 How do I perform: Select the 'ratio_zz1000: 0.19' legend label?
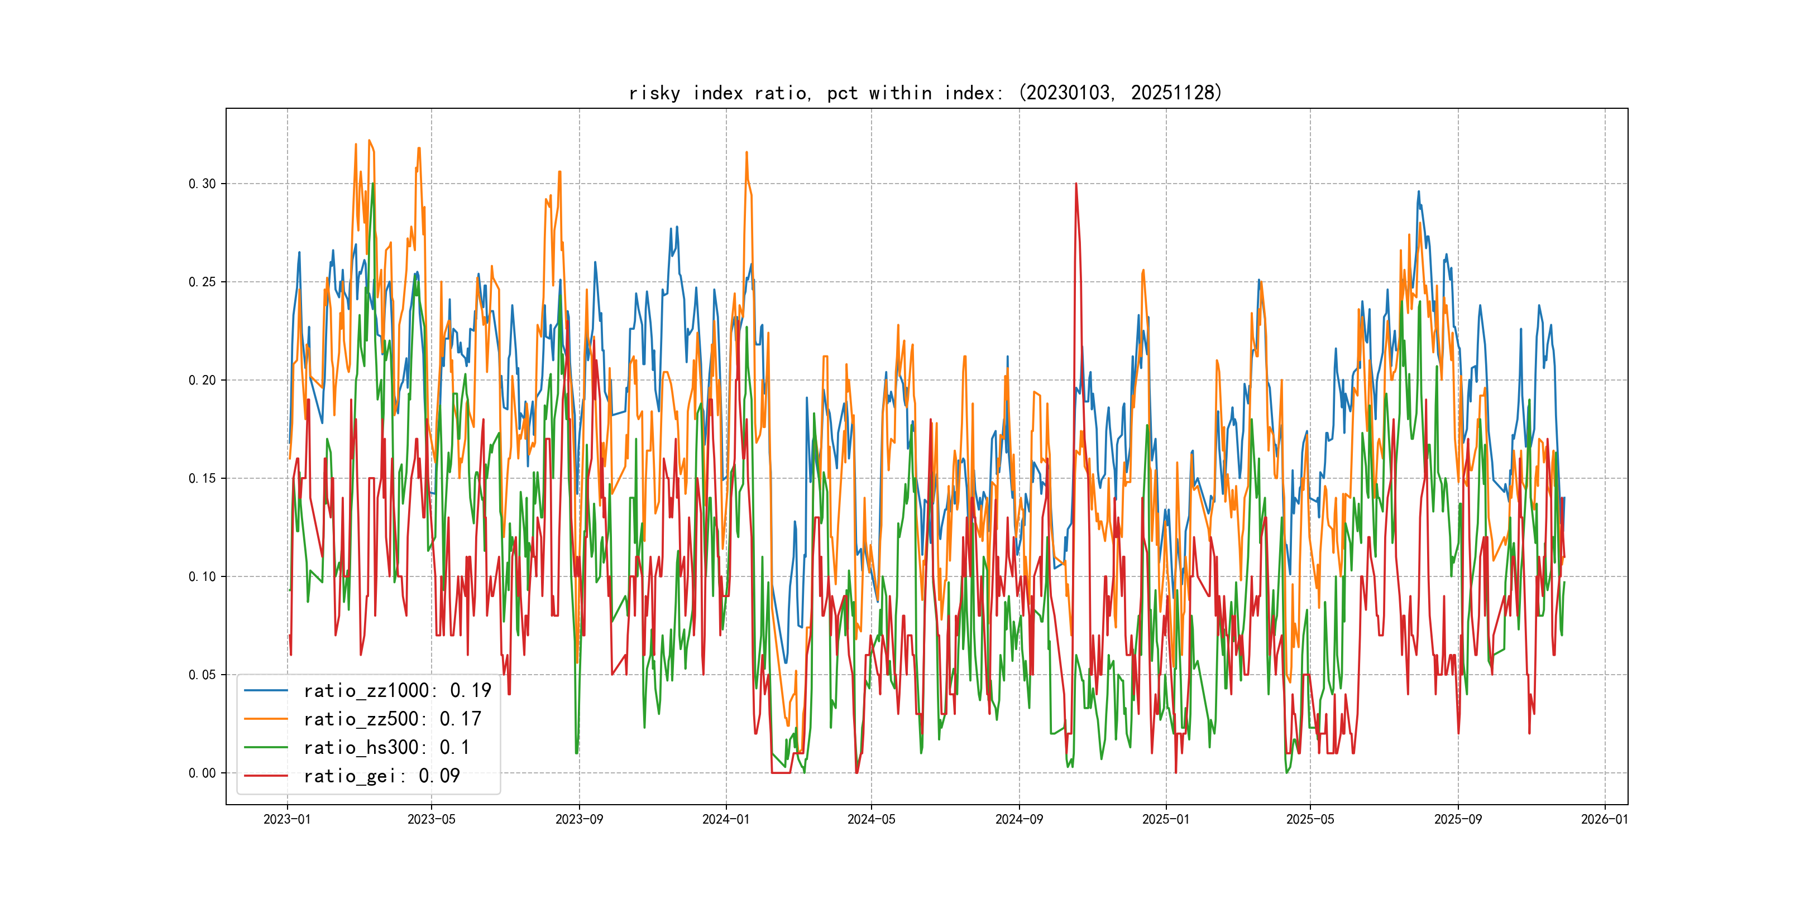pyautogui.click(x=397, y=691)
